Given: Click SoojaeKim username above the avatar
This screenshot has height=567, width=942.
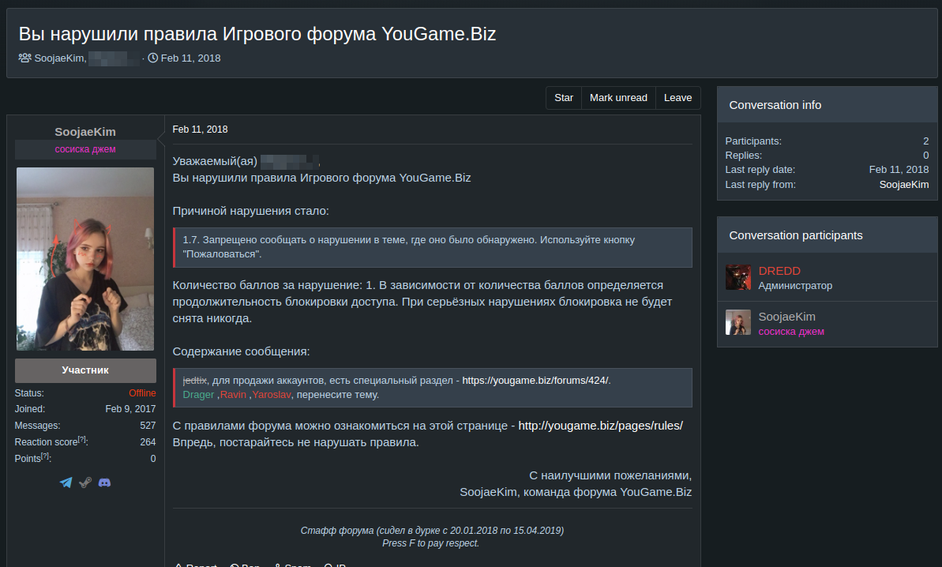Looking at the screenshot, I should point(85,132).
